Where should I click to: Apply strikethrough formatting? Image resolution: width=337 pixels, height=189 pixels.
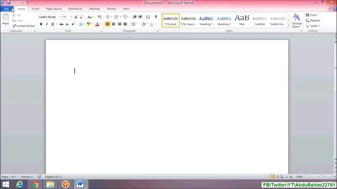[62, 24]
